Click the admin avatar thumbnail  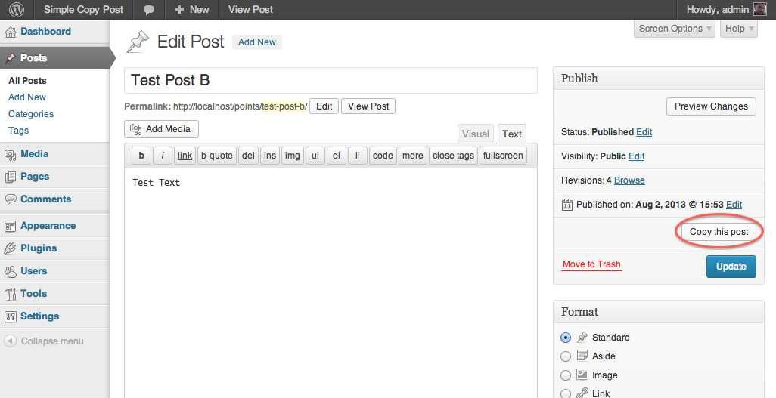click(x=759, y=9)
